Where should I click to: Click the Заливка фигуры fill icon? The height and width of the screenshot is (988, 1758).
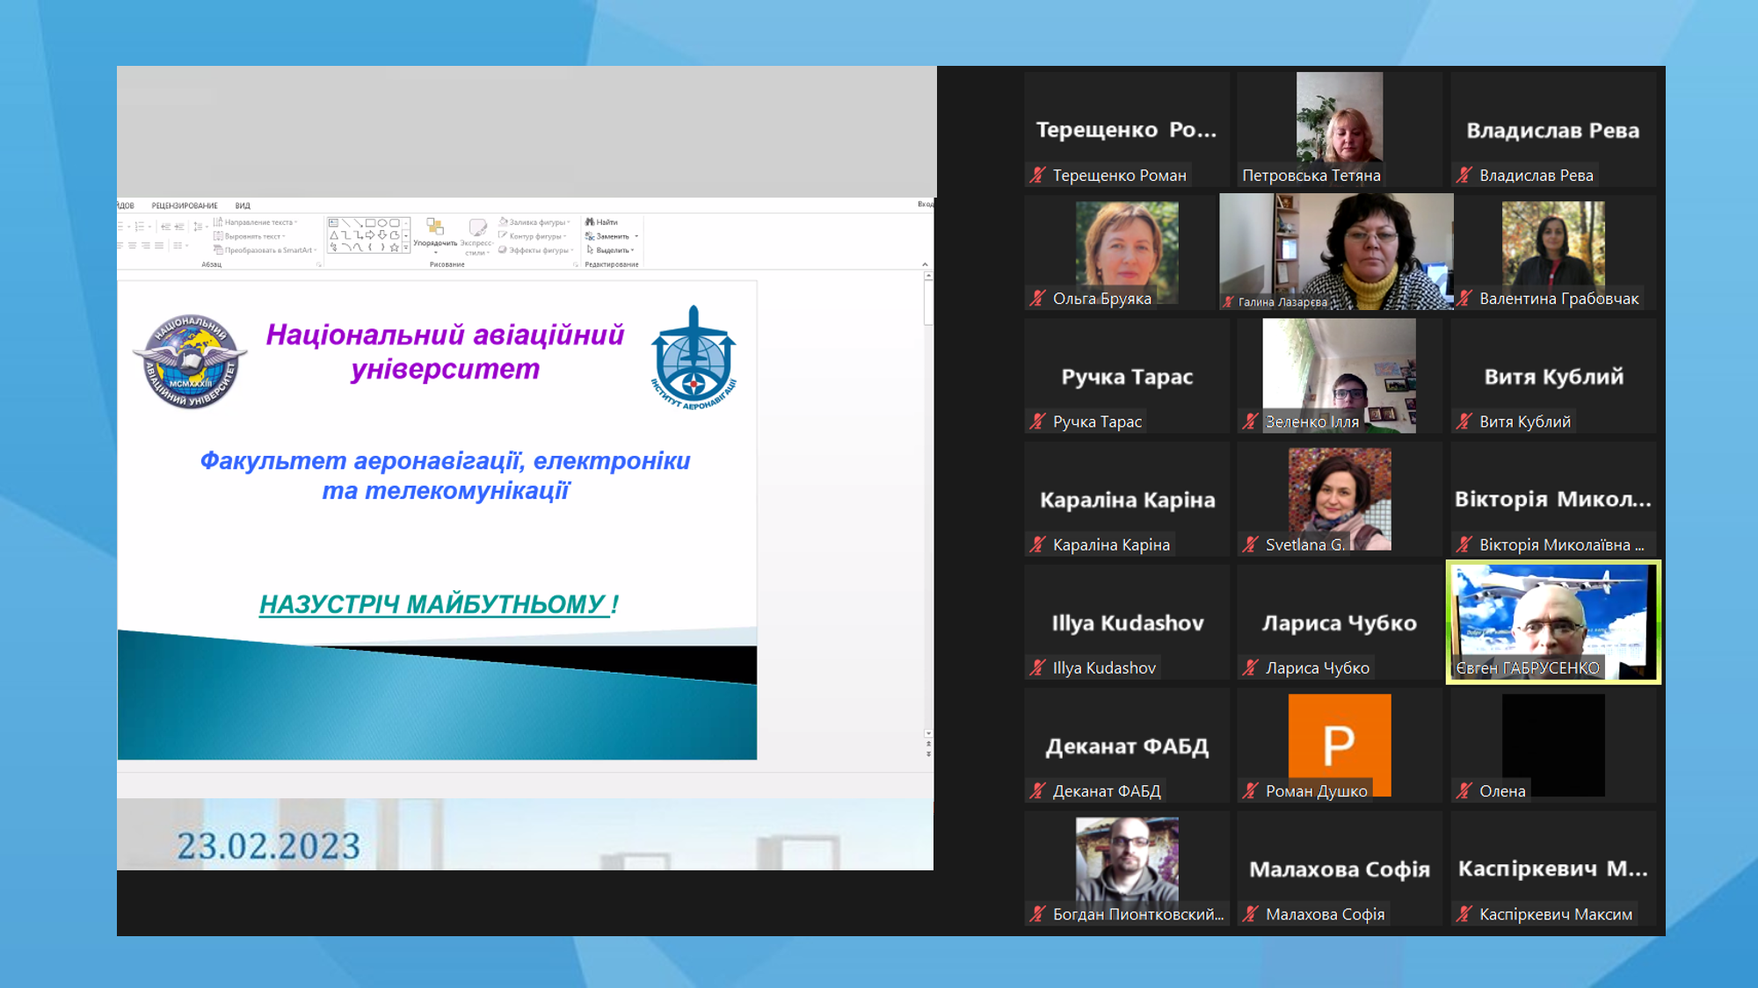504,221
